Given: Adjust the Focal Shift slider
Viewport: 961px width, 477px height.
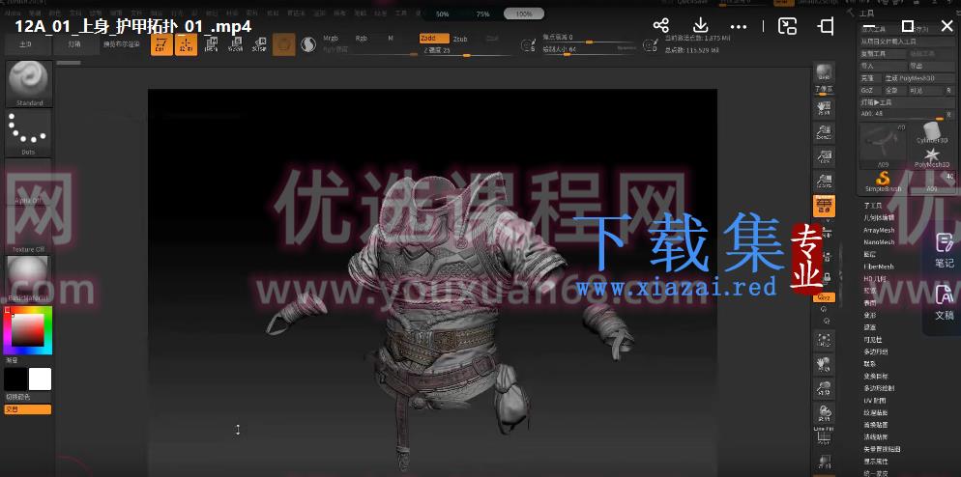Looking at the screenshot, I should (x=589, y=38).
